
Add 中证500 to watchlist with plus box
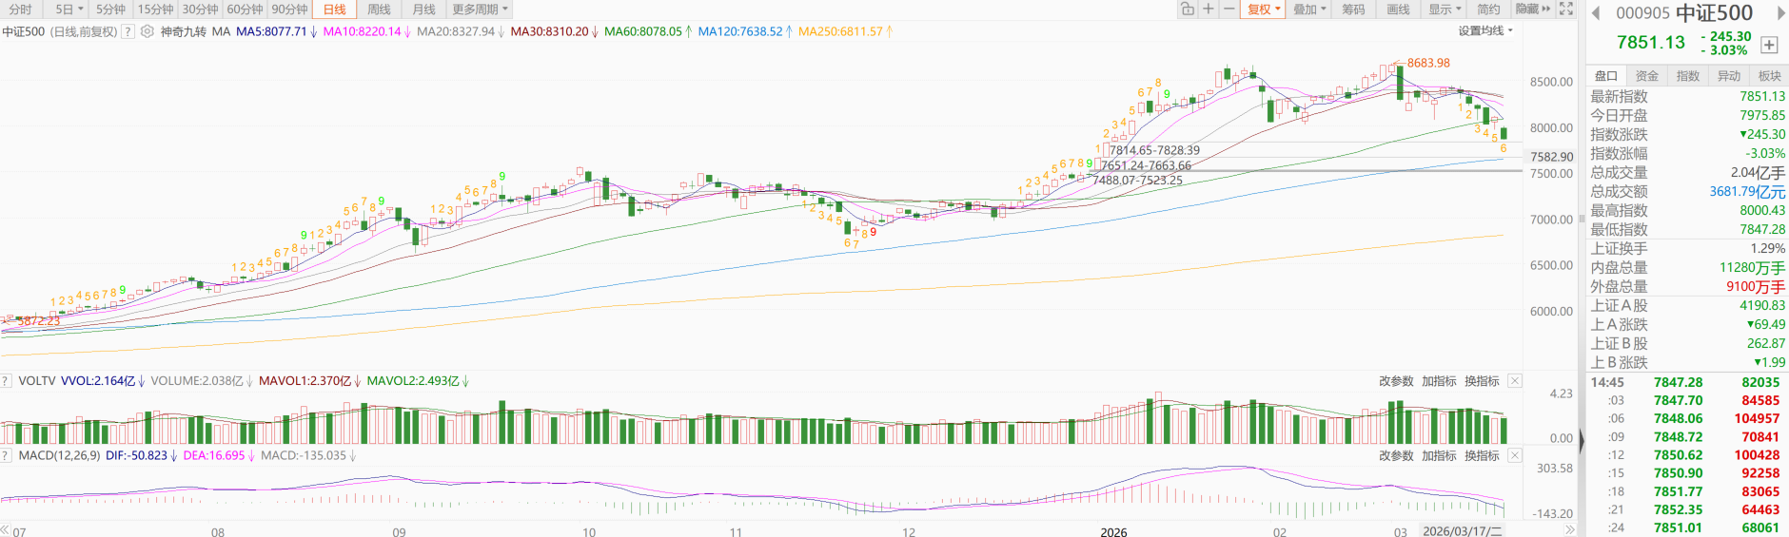click(1769, 45)
